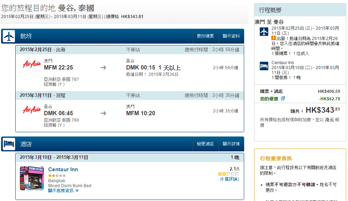This screenshot has height=201, width=348.
Task: Click the AirAsia logo on departure flight
Action: pyautogui.click(x=32, y=64)
